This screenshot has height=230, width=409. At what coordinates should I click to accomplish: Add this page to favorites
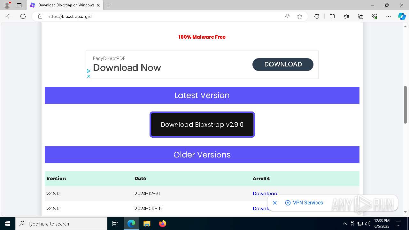300,16
